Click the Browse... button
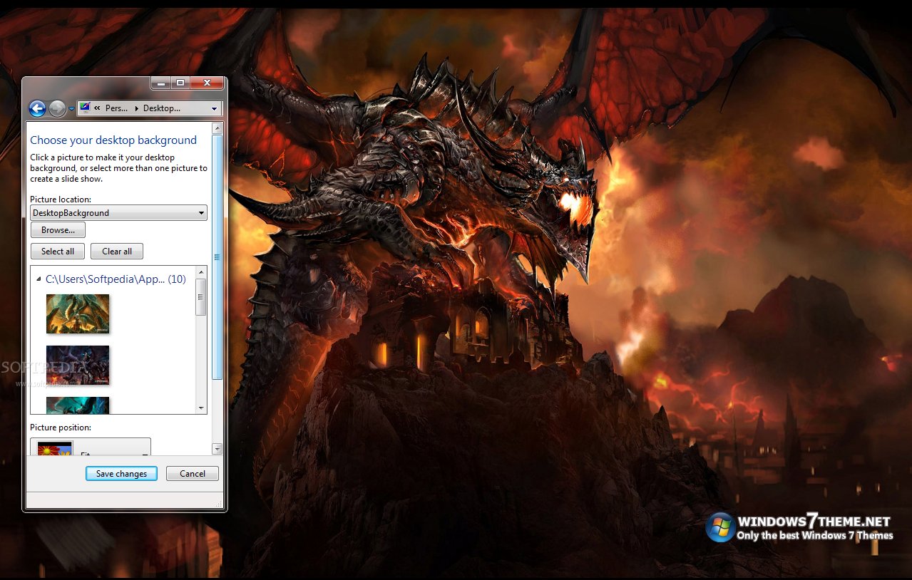The height and width of the screenshot is (580, 912). pos(58,230)
